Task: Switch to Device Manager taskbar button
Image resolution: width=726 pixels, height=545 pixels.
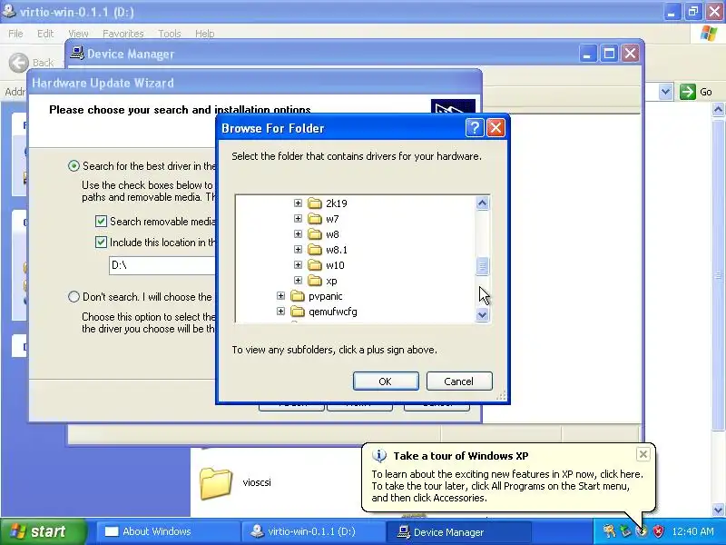Action: click(458, 531)
